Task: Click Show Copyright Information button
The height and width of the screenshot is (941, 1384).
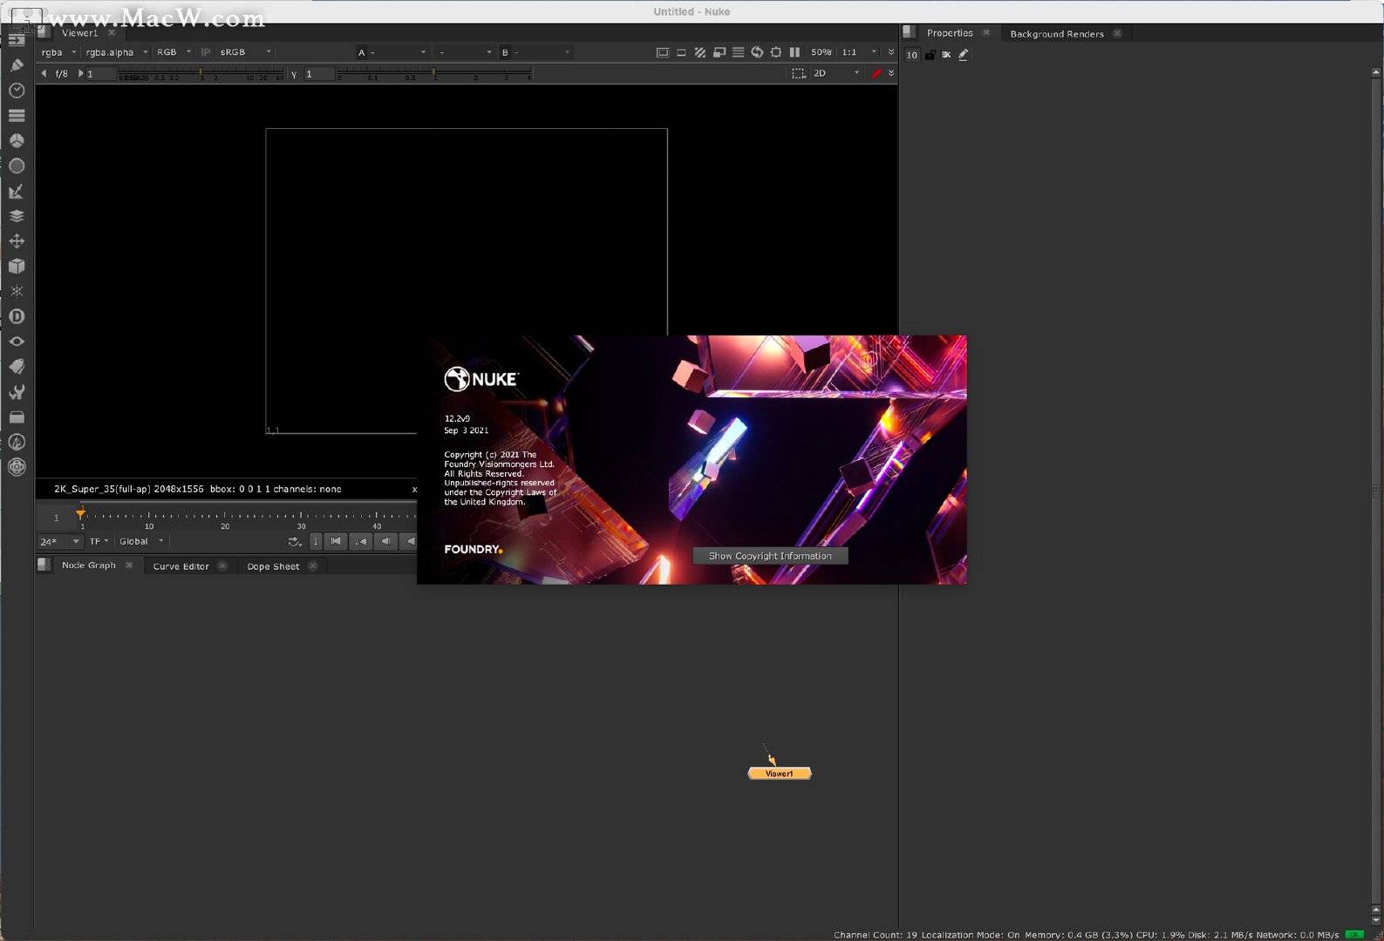Action: (770, 556)
